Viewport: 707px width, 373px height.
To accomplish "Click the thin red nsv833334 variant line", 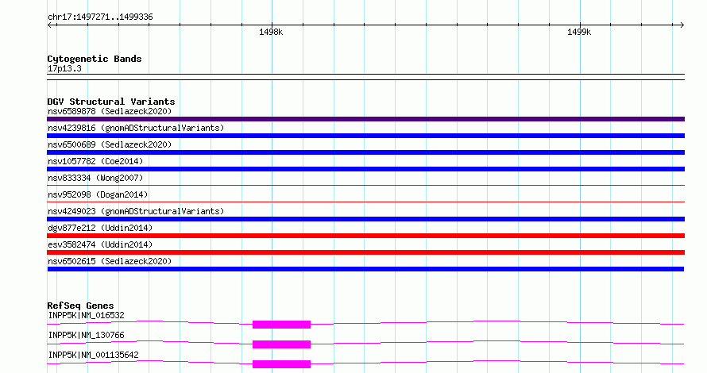I will click(365, 185).
